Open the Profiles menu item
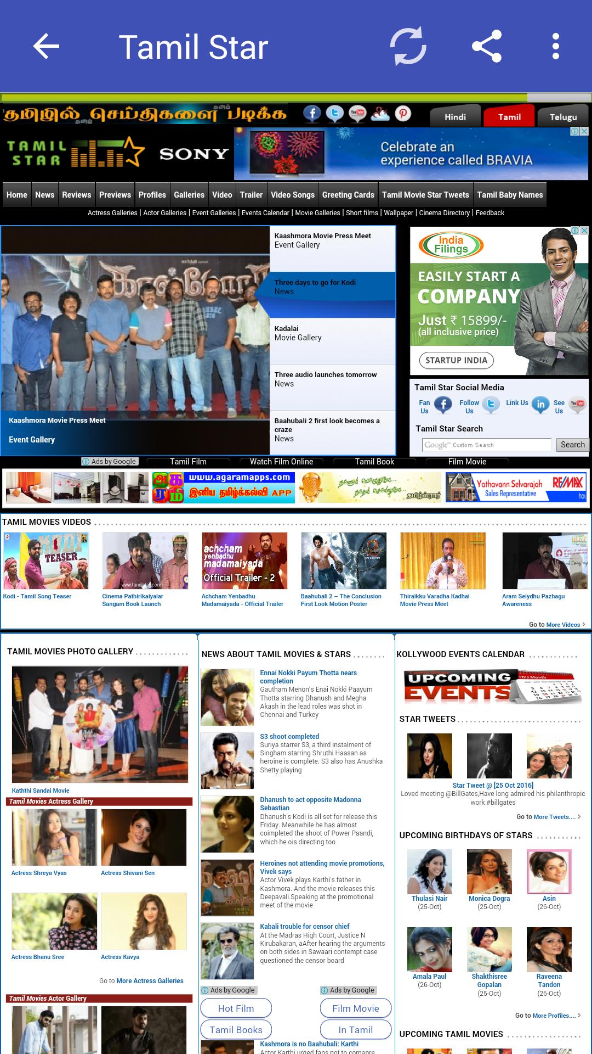Image resolution: width=592 pixels, height=1054 pixels. (152, 195)
